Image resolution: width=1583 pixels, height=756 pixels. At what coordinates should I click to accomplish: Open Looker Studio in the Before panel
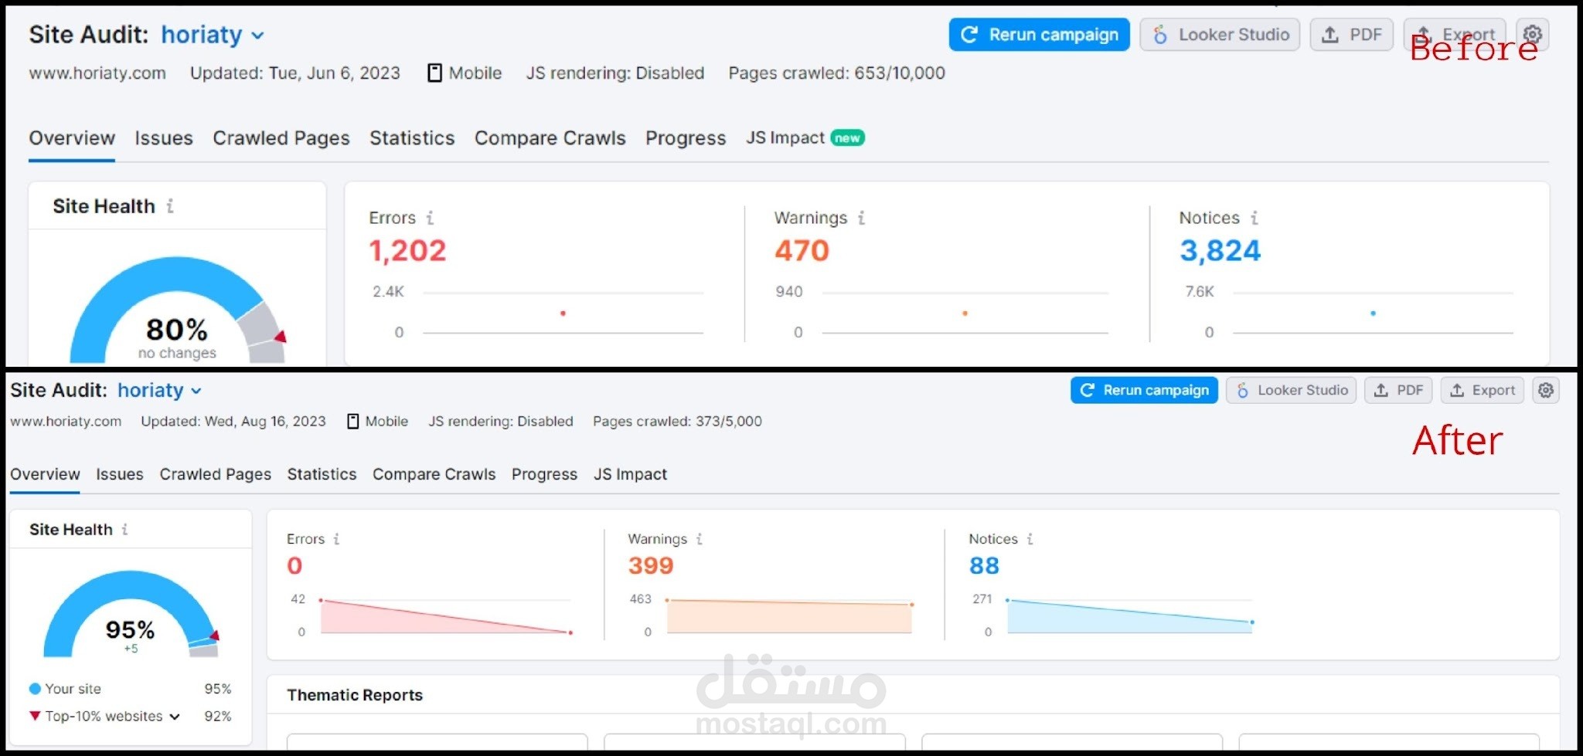[1220, 35]
